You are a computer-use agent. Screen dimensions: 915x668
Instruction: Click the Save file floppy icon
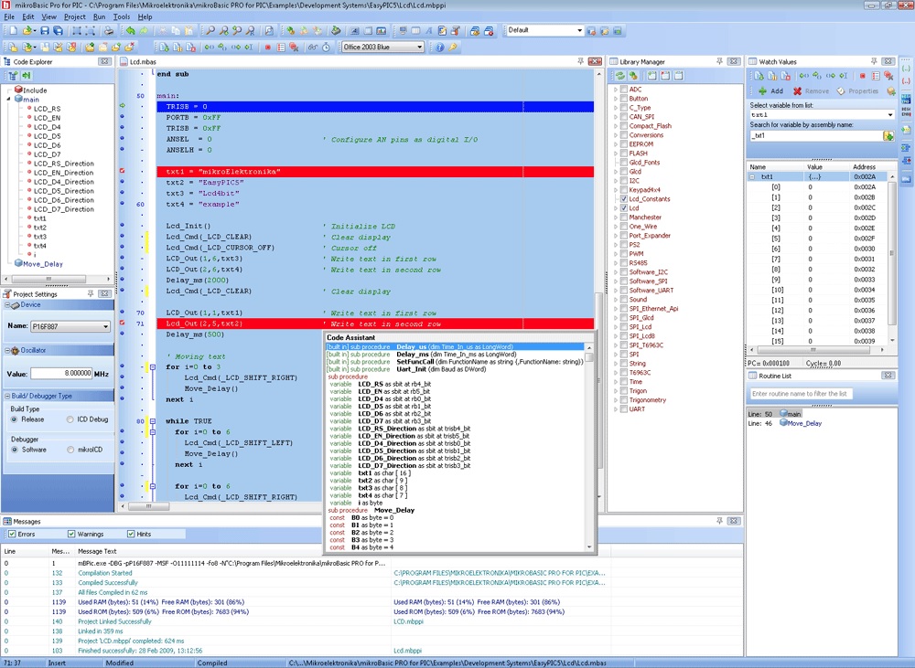click(x=44, y=30)
